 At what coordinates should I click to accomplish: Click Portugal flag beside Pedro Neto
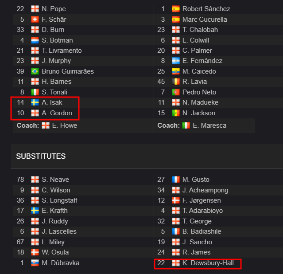tap(176, 92)
